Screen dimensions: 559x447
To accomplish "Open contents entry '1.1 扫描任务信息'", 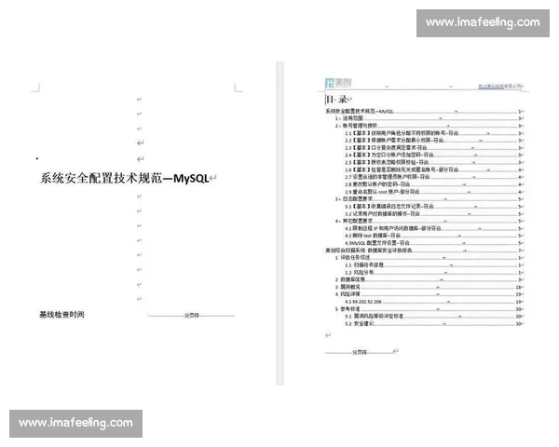I will click(x=433, y=264).
